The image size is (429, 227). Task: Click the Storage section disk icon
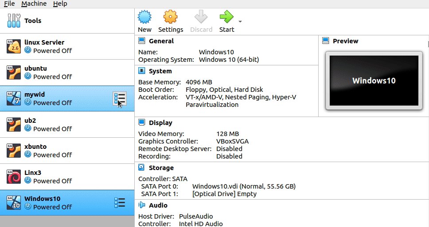pyautogui.click(x=141, y=167)
